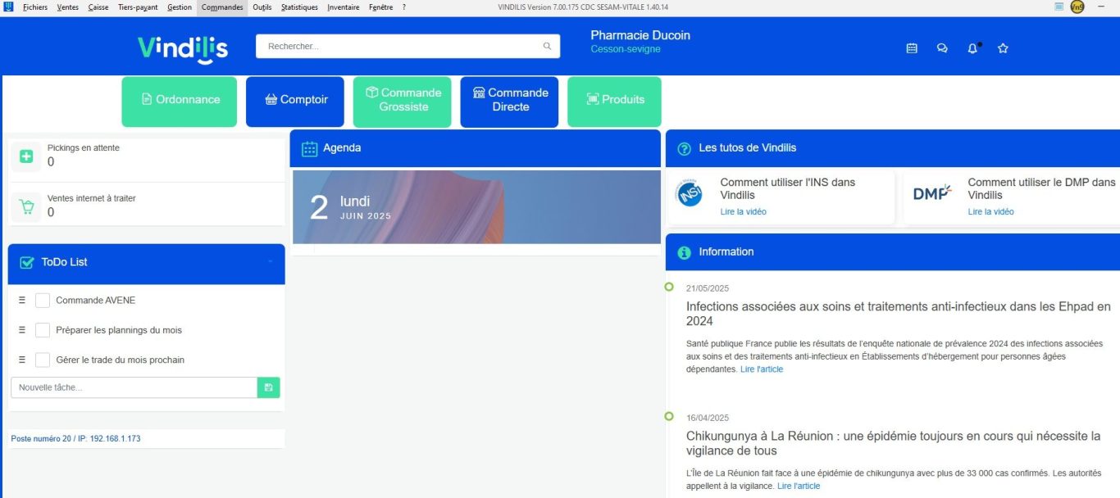
Task: Open the Ordonnance module
Action: coord(180,102)
